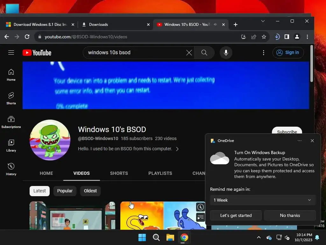
Task: Open Home in the YouTube sidebar
Action: click(x=11, y=75)
